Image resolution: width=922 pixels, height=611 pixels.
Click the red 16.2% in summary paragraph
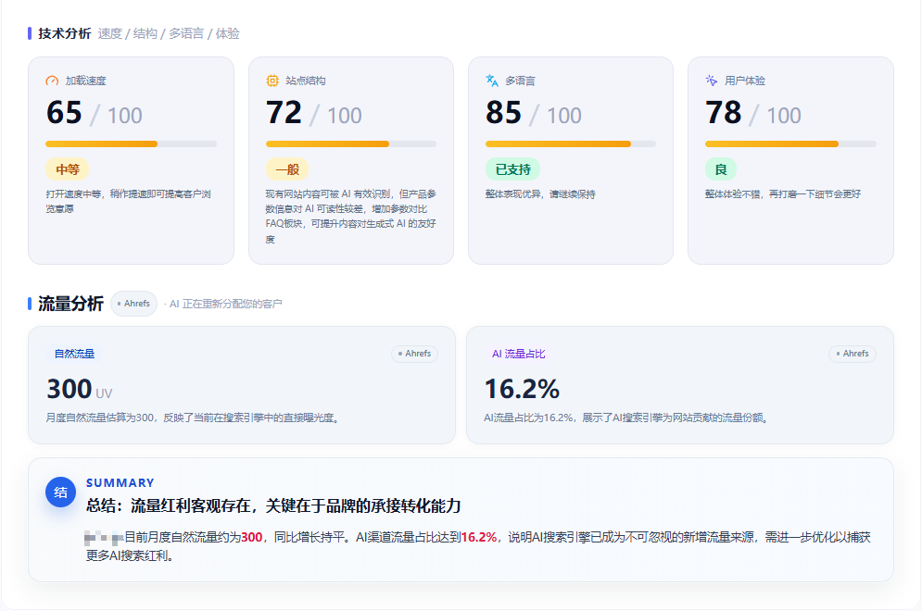479,538
